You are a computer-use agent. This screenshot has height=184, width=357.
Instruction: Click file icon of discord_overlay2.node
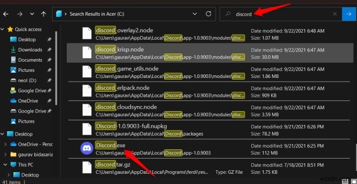[87, 33]
